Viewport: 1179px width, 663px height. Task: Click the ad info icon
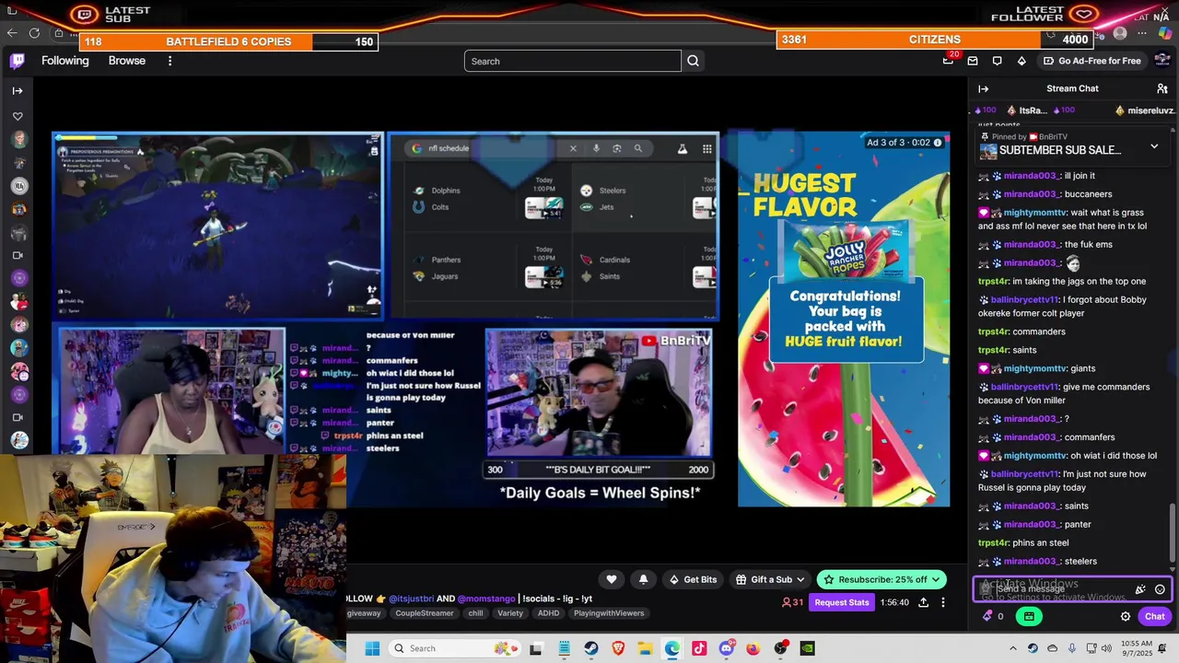[938, 143]
